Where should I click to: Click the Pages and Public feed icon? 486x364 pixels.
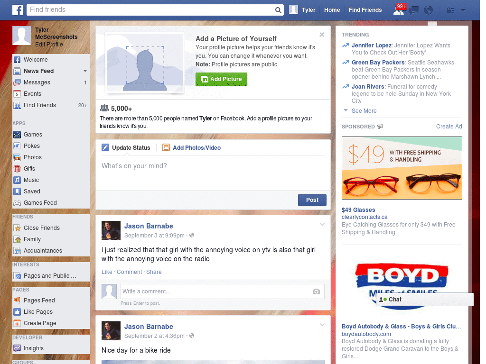click(17, 276)
